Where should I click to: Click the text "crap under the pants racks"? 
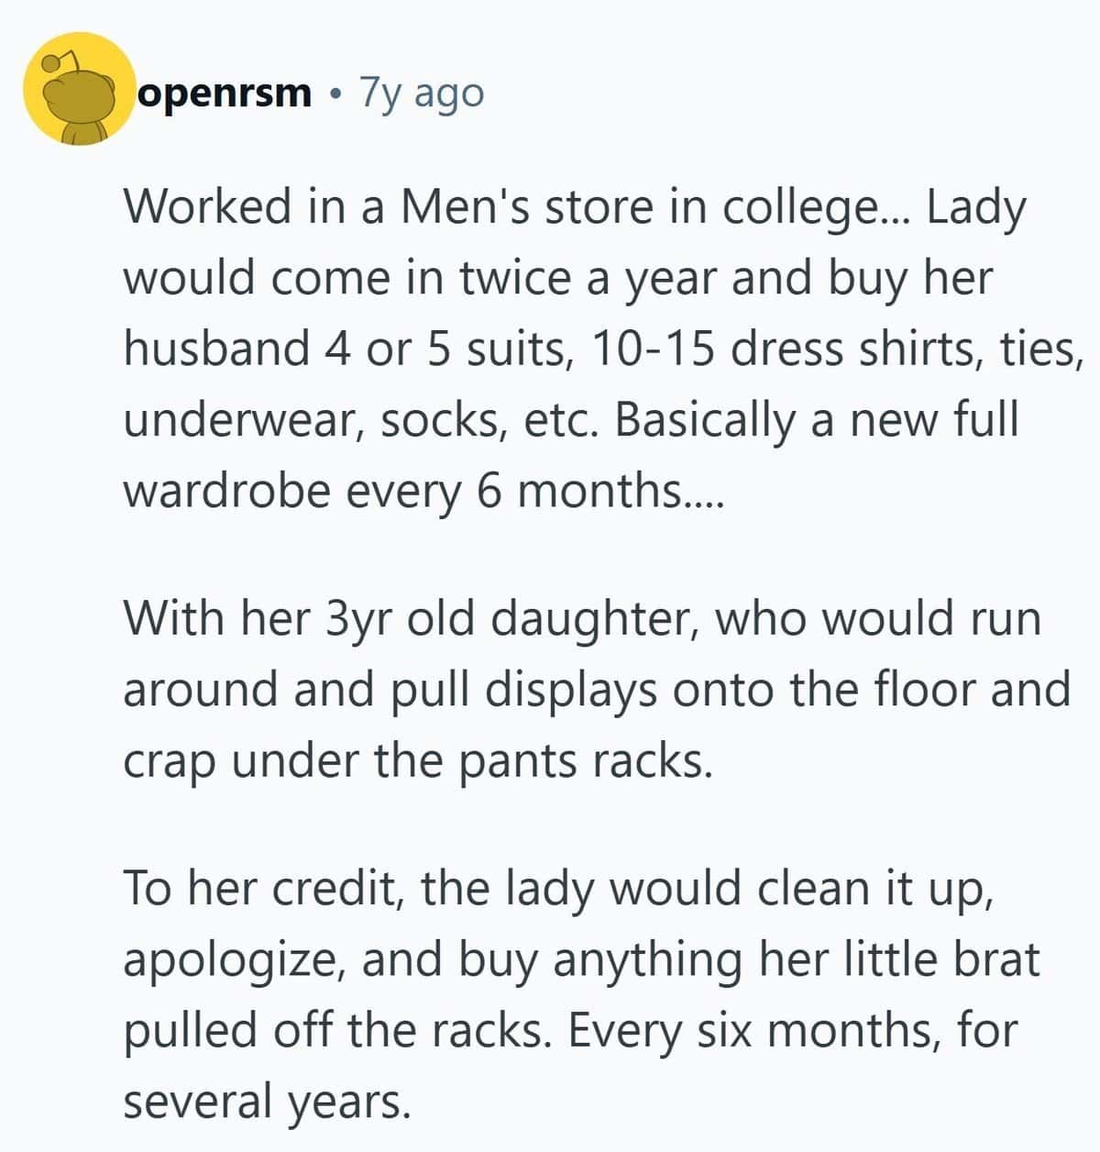(x=415, y=760)
